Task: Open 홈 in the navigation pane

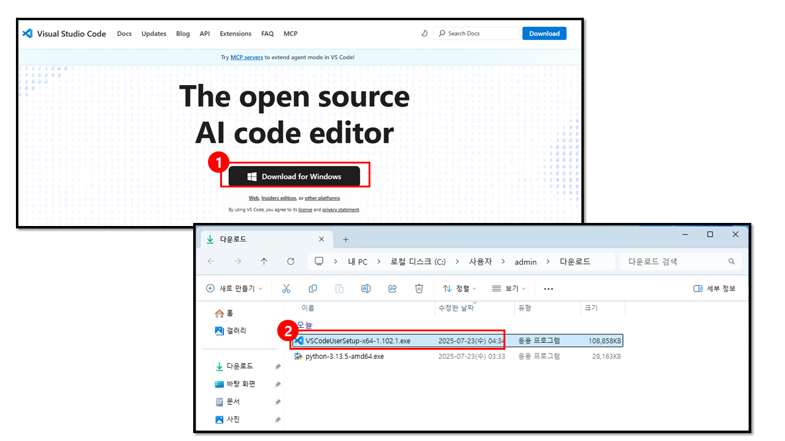Action: (x=224, y=313)
